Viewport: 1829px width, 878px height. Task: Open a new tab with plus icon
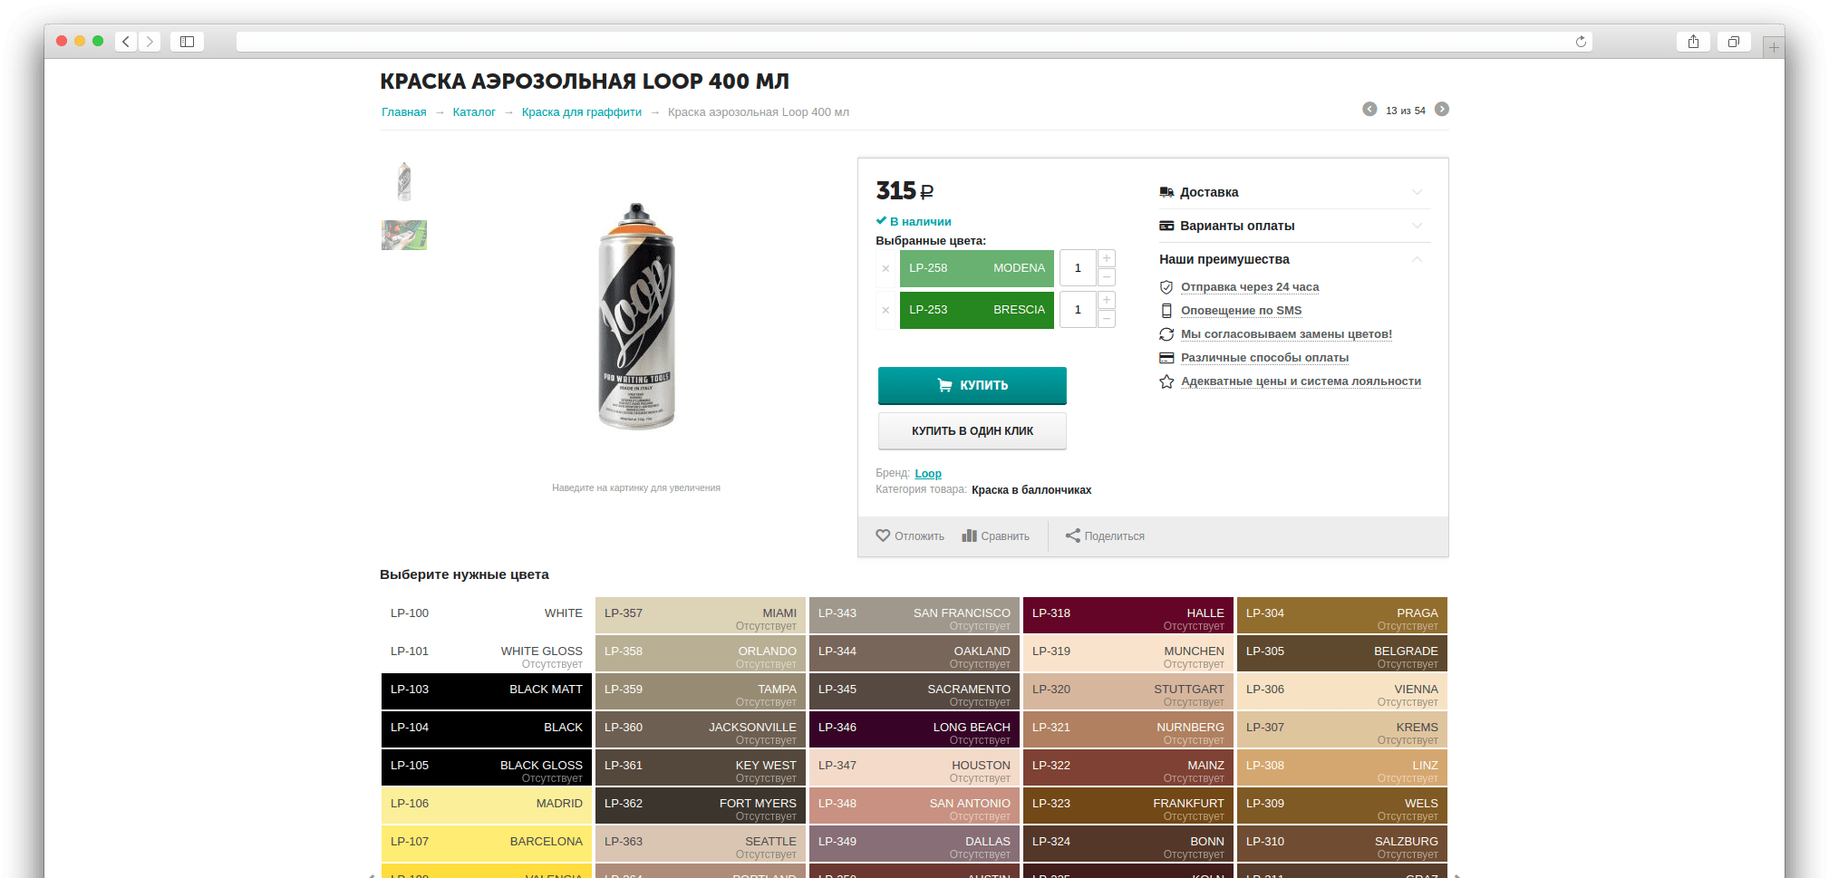1774,47
